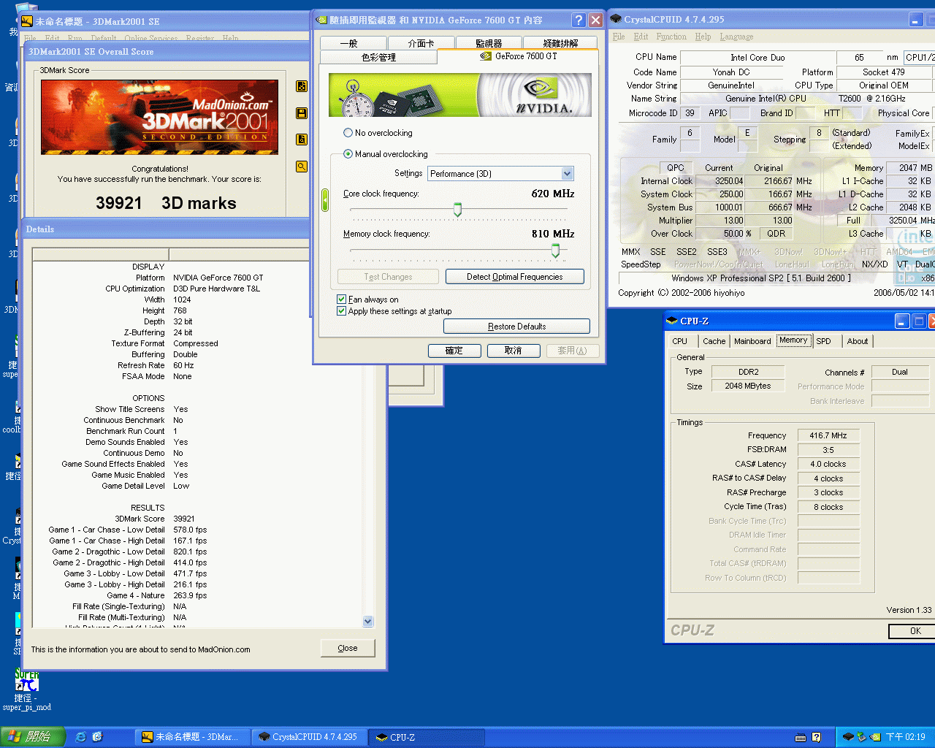Switch to the 3DMark taskbar button
The image size is (935, 748).
tap(192, 737)
